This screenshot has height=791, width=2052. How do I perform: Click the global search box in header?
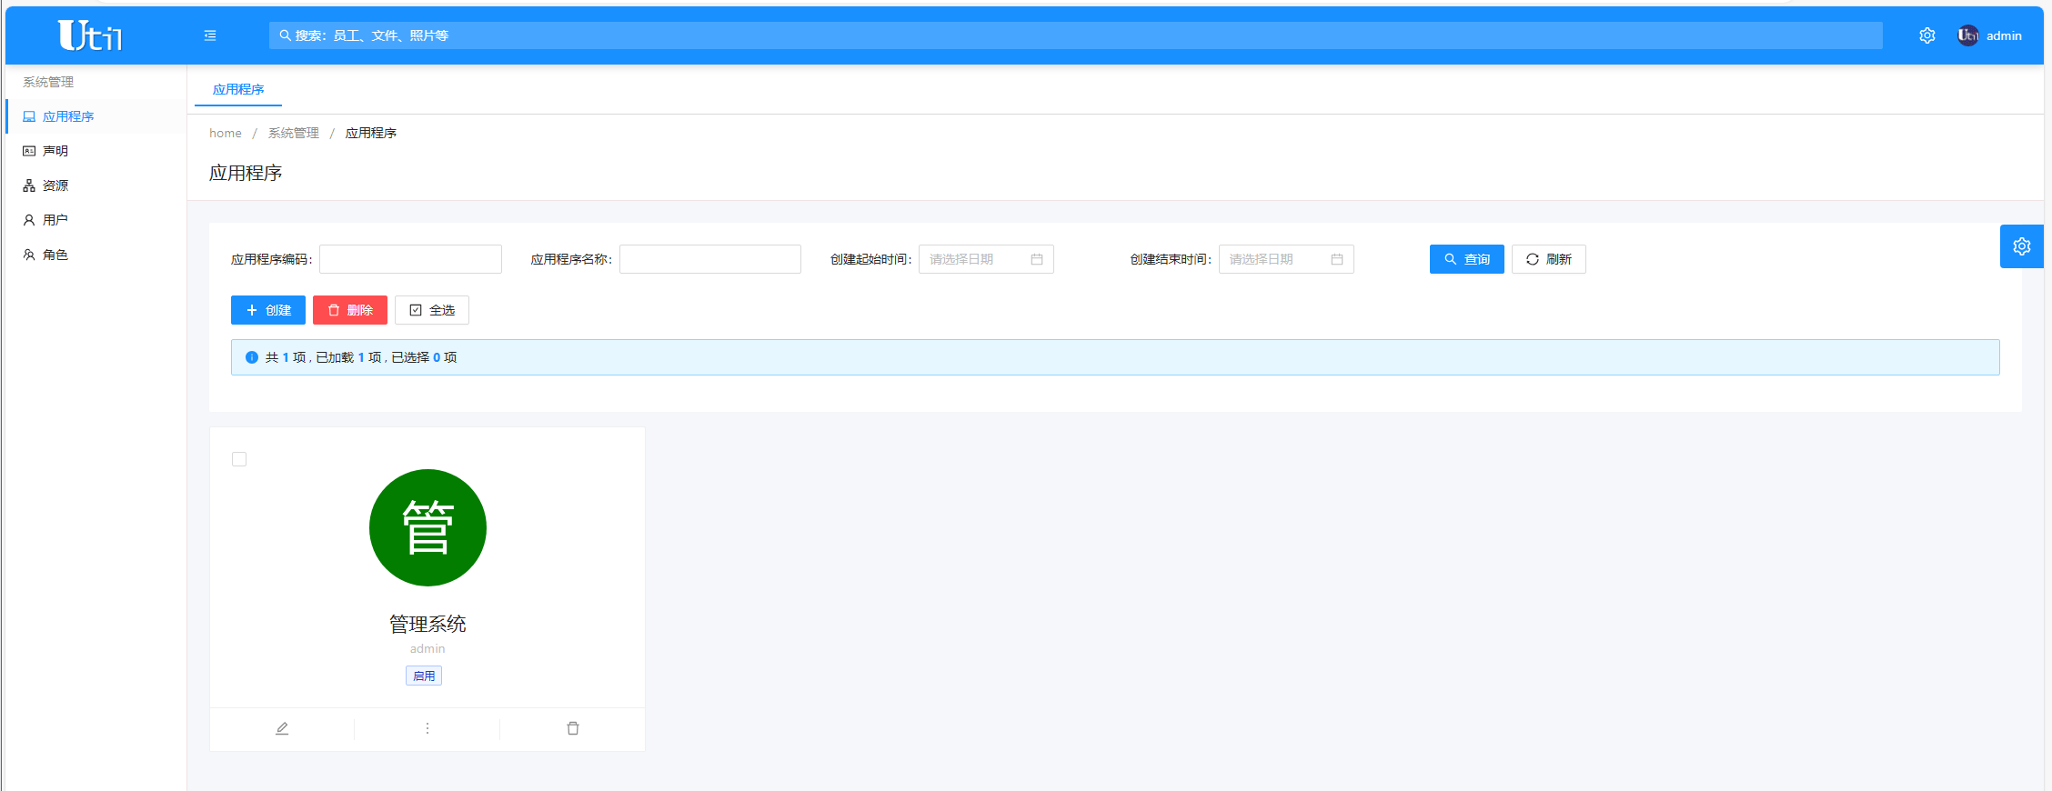tap(1075, 35)
